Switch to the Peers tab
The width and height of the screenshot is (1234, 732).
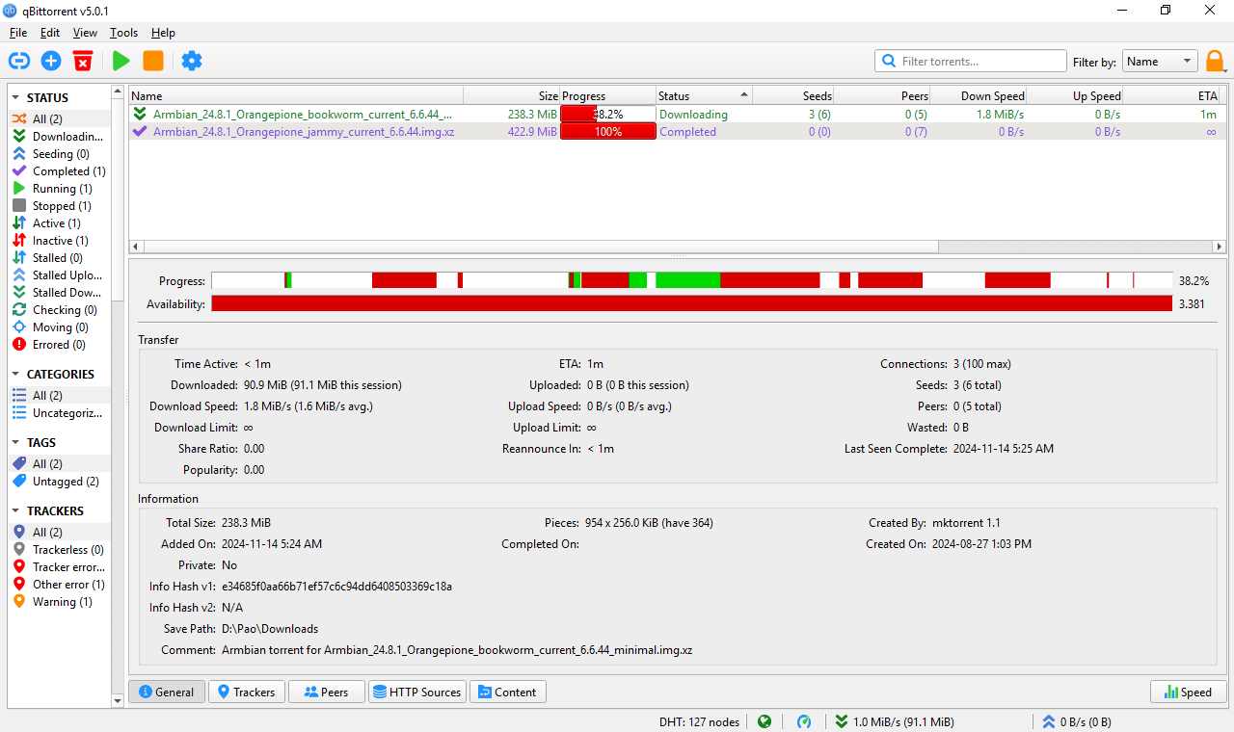(x=326, y=691)
